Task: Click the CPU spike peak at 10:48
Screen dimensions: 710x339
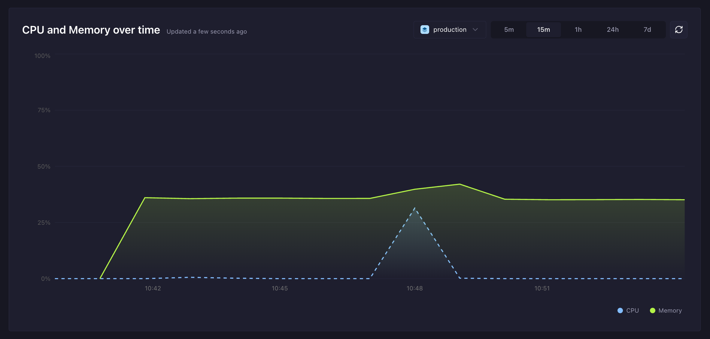Action: click(415, 208)
